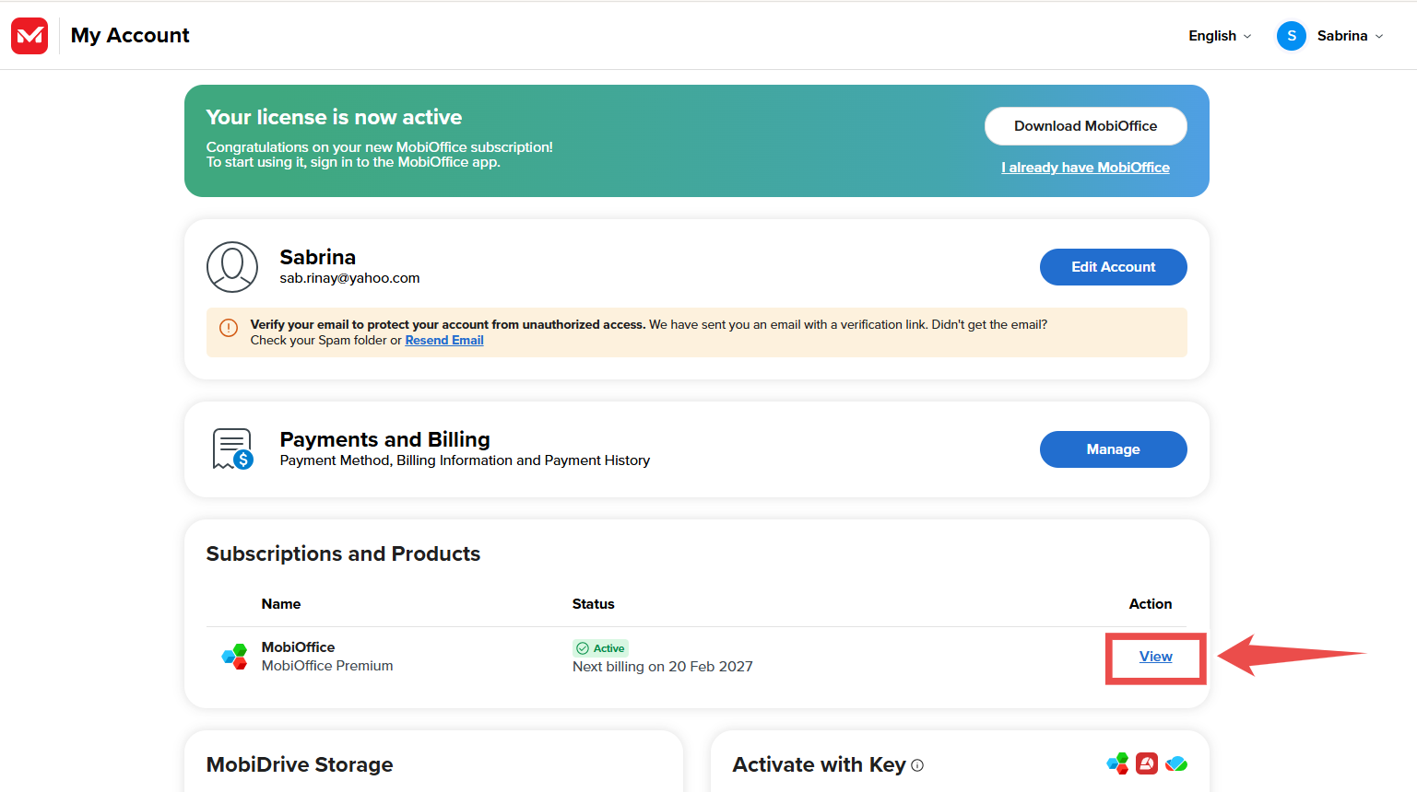Click the MobiOffice Premium plan name

click(x=327, y=666)
